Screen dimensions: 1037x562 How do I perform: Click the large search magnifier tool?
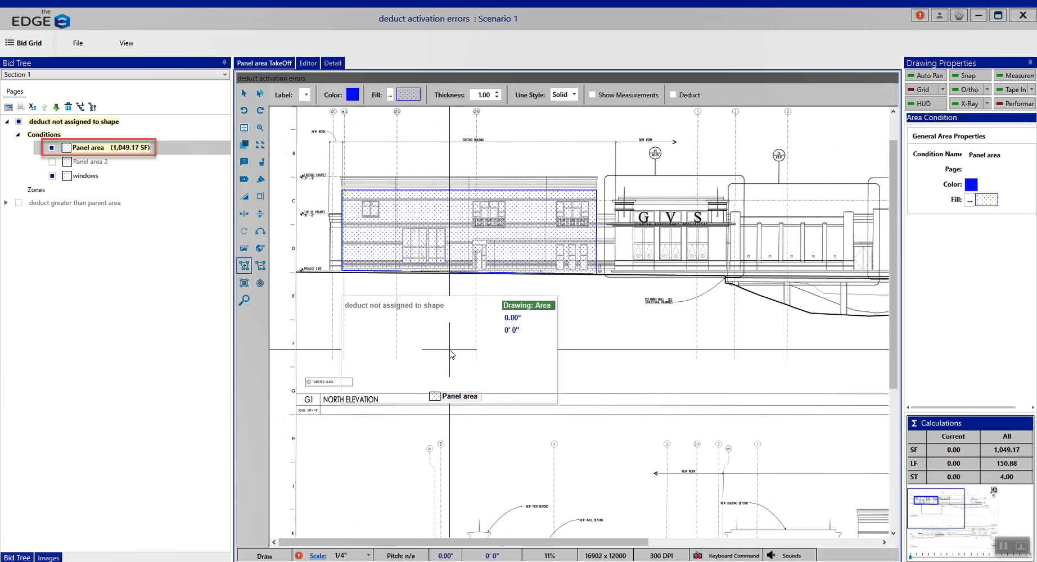pyautogui.click(x=244, y=300)
